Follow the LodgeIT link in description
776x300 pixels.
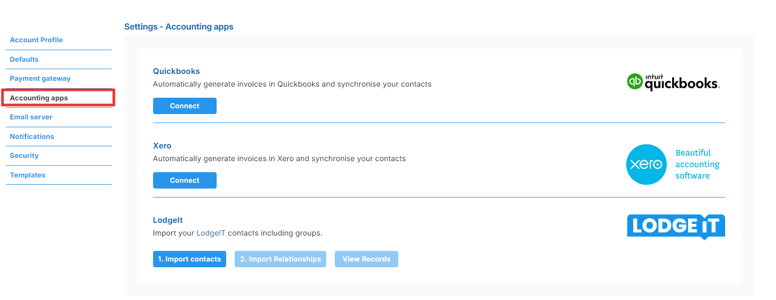click(x=211, y=233)
